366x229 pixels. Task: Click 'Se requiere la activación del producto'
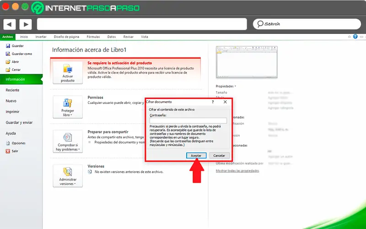coord(119,63)
